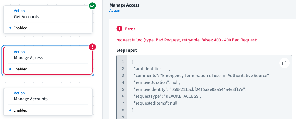This screenshot has width=296, height=119.
Task: Click the Action label in Manage Access card
Action: pos(19,52)
